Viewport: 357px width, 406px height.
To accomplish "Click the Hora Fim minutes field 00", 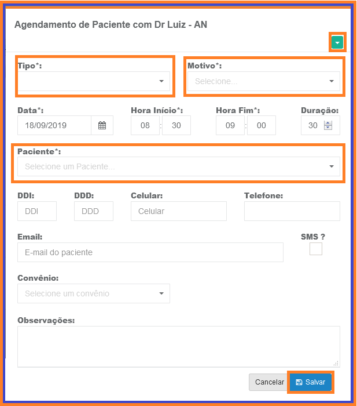I will [x=261, y=125].
